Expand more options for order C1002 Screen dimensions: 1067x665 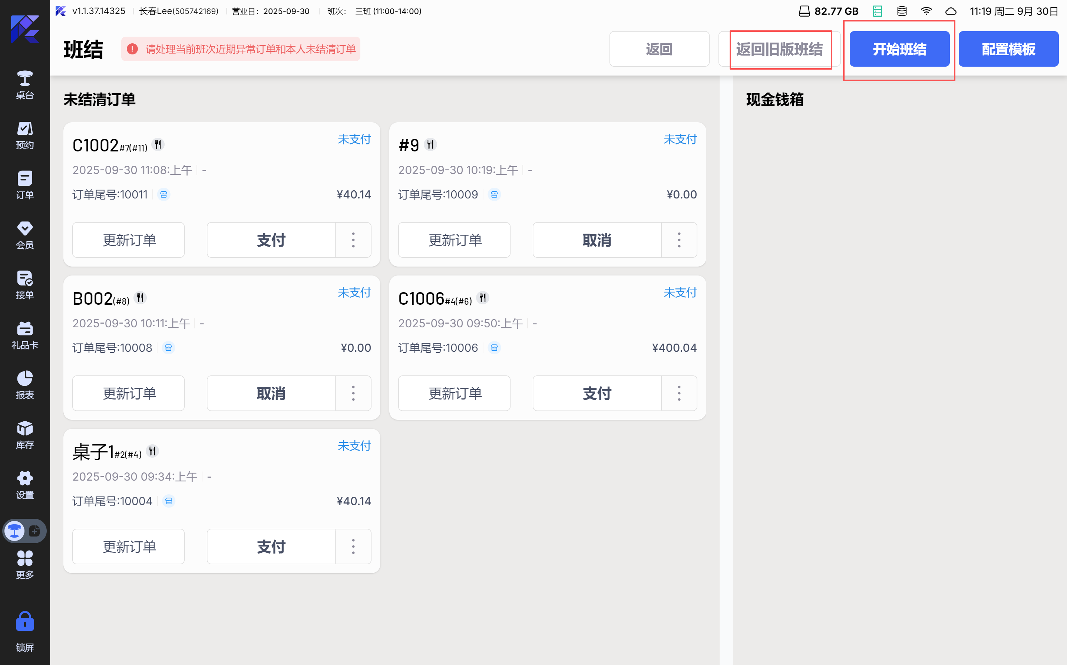click(x=353, y=240)
